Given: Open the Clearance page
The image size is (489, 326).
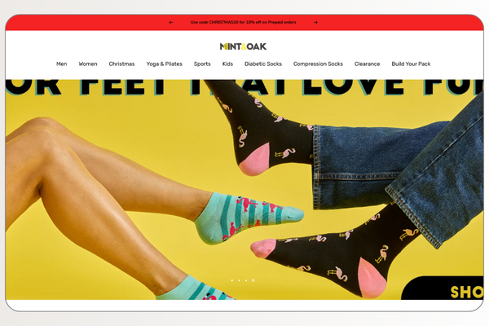Looking at the screenshot, I should click(x=367, y=64).
